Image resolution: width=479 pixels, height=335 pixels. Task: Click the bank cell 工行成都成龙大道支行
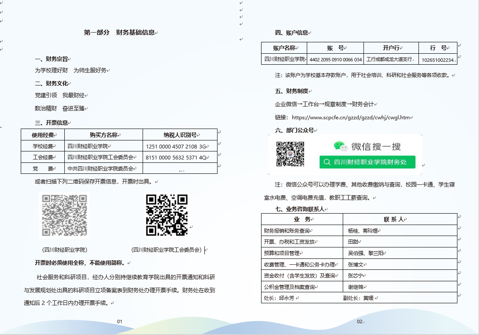pyautogui.click(x=389, y=60)
